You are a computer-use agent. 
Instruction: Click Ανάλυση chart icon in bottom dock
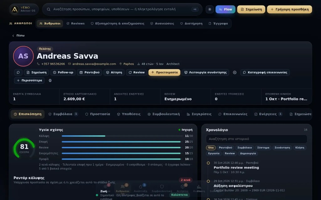click(x=199, y=188)
